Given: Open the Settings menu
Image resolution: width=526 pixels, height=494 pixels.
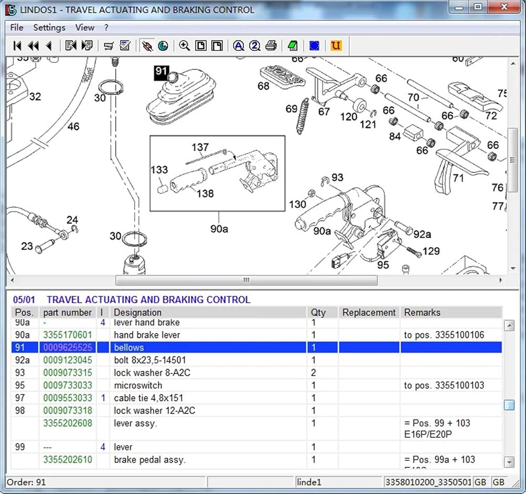Looking at the screenshot, I should point(49,27).
